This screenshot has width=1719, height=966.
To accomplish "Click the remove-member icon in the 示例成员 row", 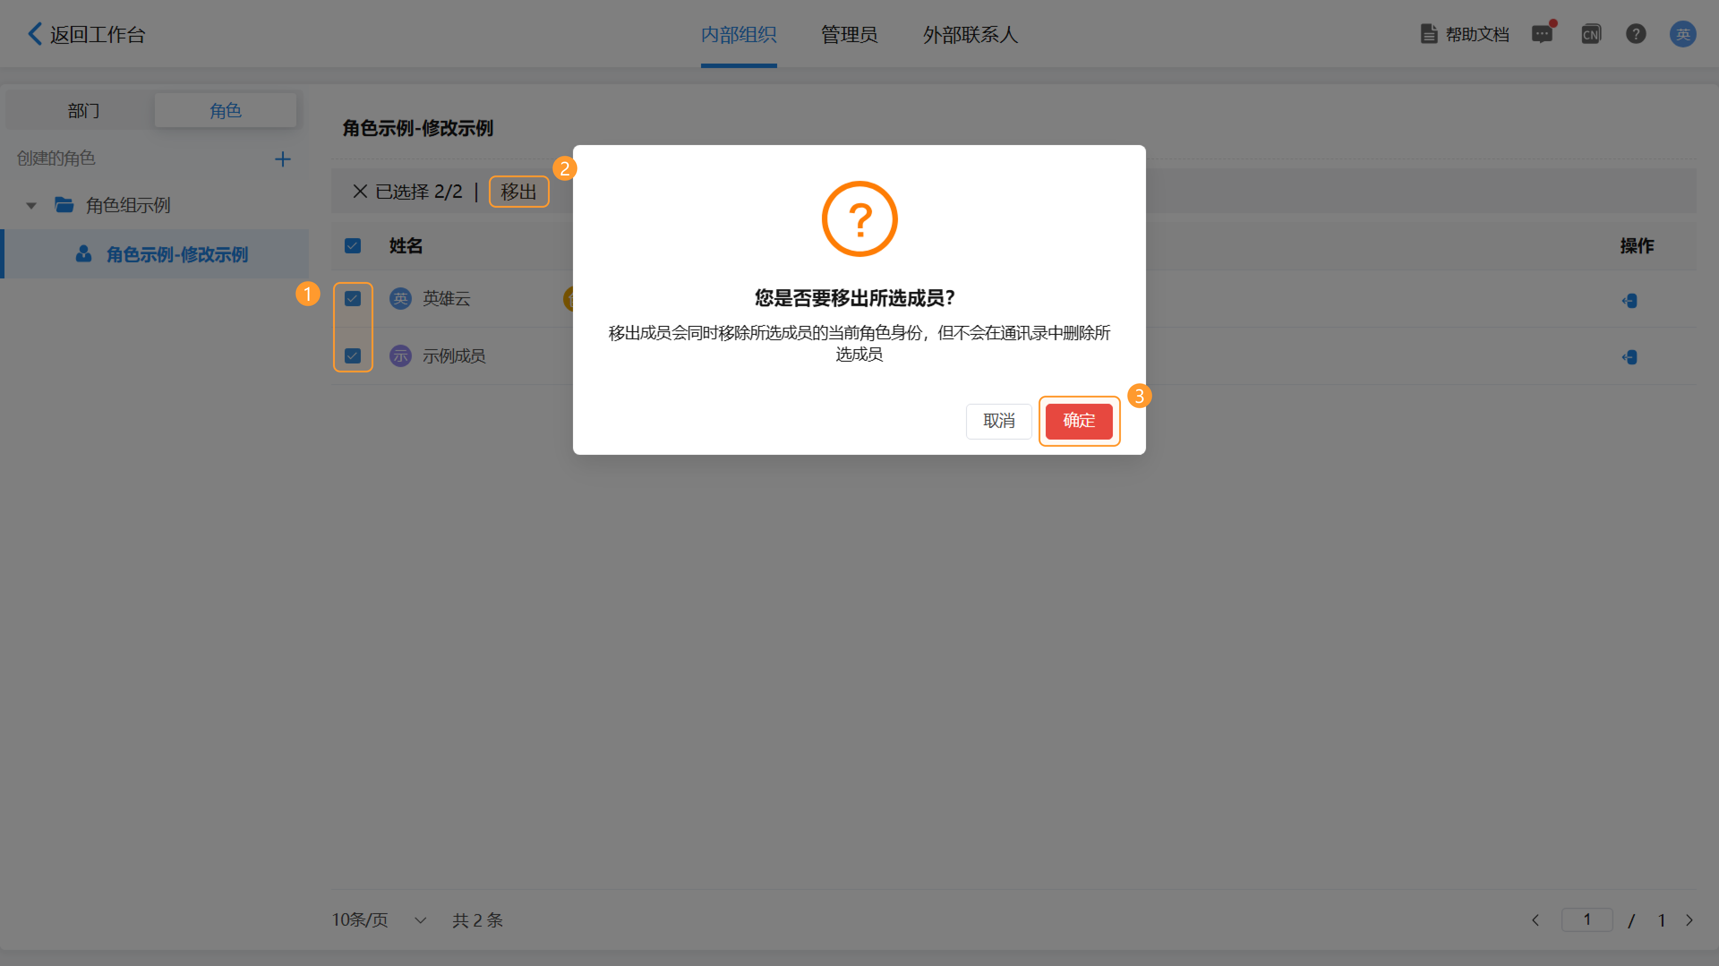I will click(1629, 358).
